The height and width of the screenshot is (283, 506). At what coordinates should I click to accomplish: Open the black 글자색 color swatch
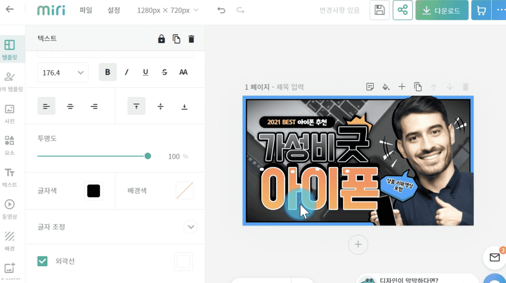point(94,191)
